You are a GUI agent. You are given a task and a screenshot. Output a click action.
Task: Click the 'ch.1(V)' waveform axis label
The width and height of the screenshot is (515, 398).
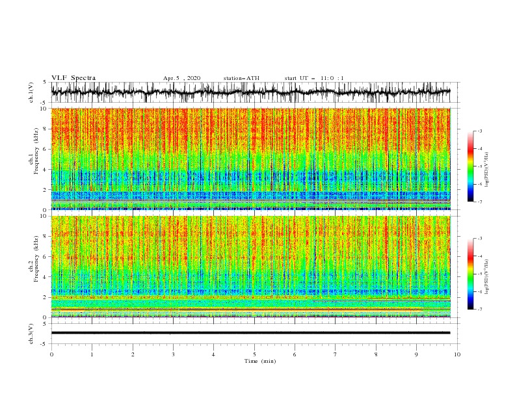tap(31, 92)
